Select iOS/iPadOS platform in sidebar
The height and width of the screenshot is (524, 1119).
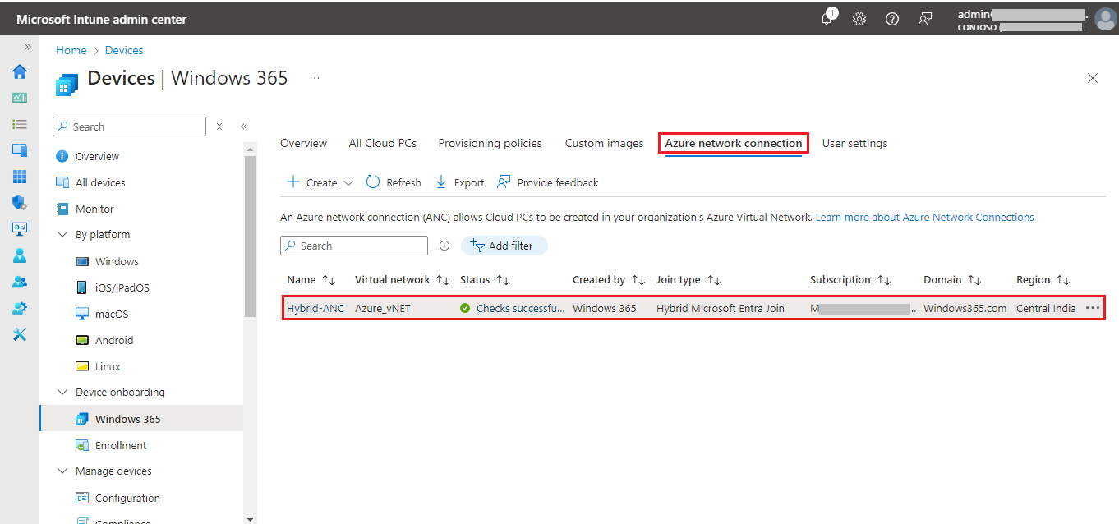122,287
